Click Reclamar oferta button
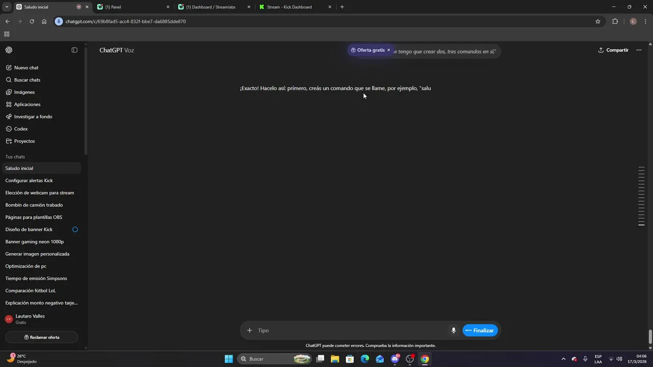 pos(42,337)
